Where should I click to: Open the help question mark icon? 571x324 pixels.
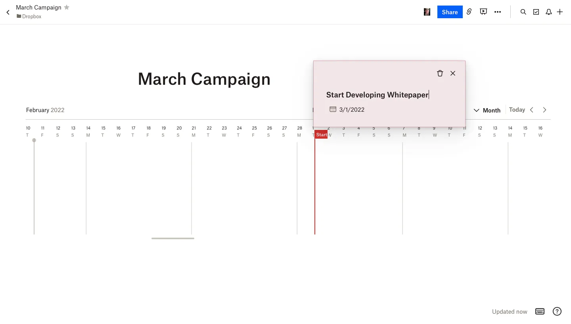(557, 311)
